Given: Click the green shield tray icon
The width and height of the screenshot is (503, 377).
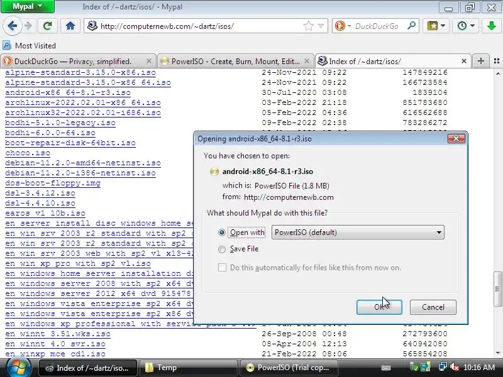Looking at the screenshot, I should pyautogui.click(x=414, y=367).
